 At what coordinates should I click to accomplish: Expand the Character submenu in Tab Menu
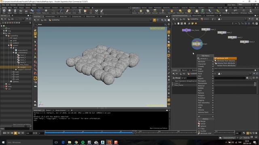pyautogui.click(x=205, y=64)
